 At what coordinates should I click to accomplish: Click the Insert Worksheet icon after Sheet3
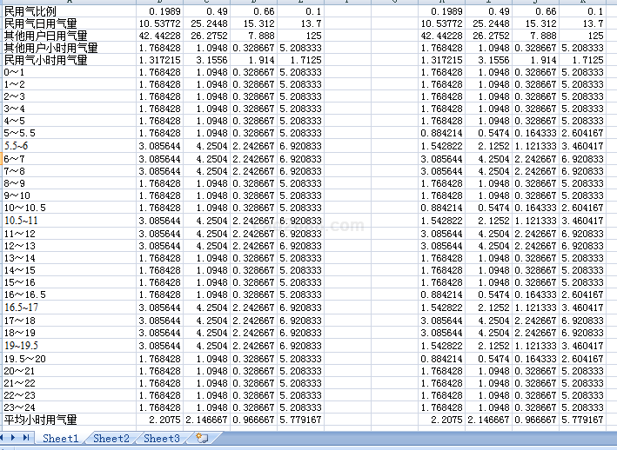click(x=202, y=439)
